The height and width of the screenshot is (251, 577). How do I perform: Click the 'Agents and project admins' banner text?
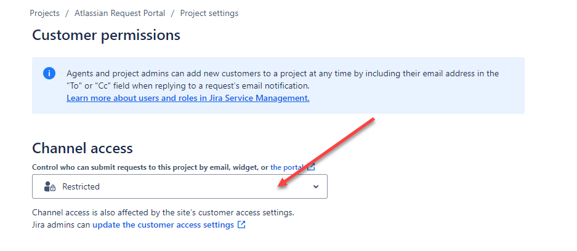coord(283,79)
